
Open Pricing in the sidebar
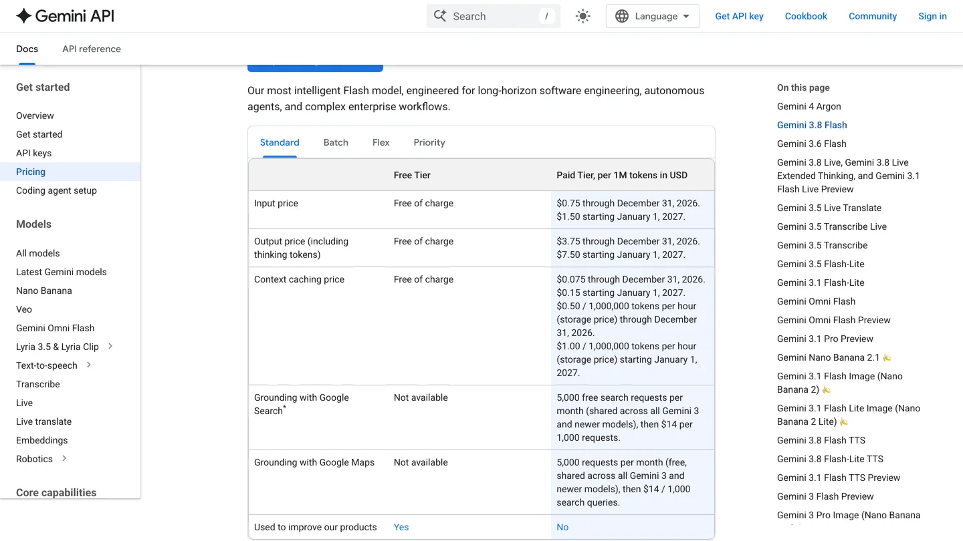point(31,172)
